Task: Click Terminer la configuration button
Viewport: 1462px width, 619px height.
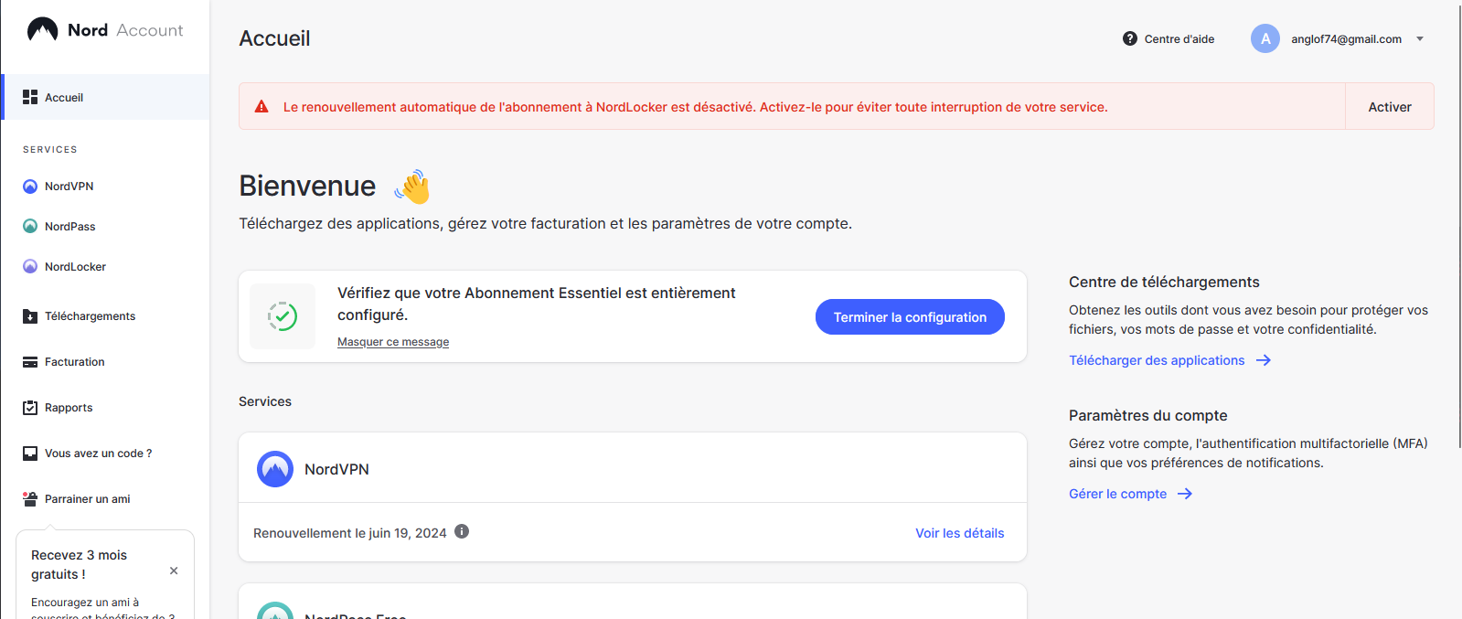Action: 910,317
